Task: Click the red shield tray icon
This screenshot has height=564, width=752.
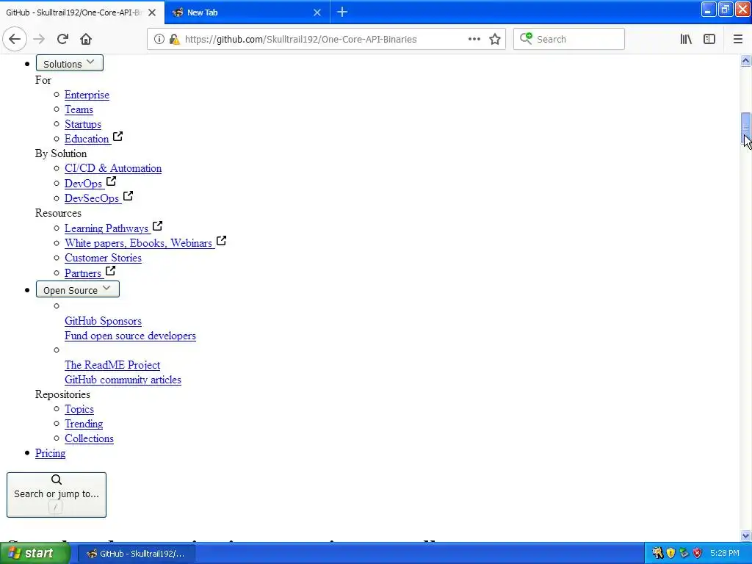Action: click(x=698, y=553)
